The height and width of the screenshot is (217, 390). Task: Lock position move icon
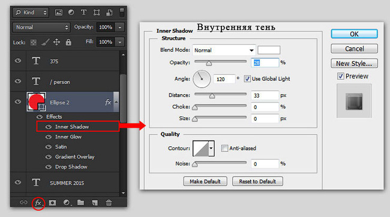point(56,42)
